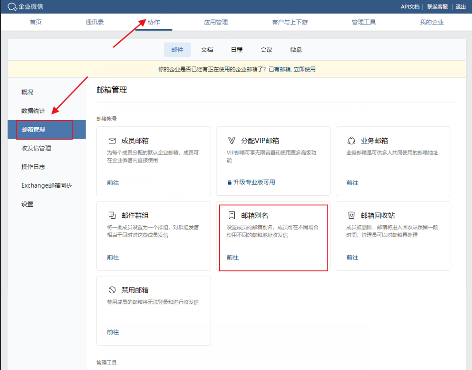Screen dimensions: 472x370
Task: Click the 禁用邮箱 prohibited icon
Action: click(x=112, y=290)
